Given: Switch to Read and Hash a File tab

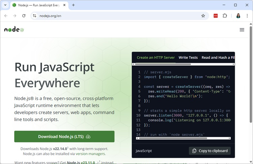Looking at the screenshot, I should tap(218, 58).
